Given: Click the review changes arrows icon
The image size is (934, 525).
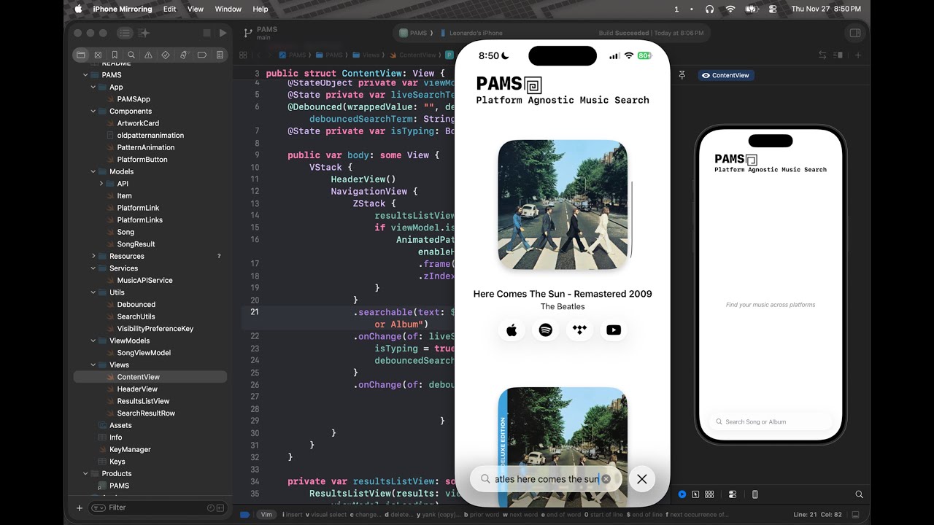Looking at the screenshot, I should [822, 55].
